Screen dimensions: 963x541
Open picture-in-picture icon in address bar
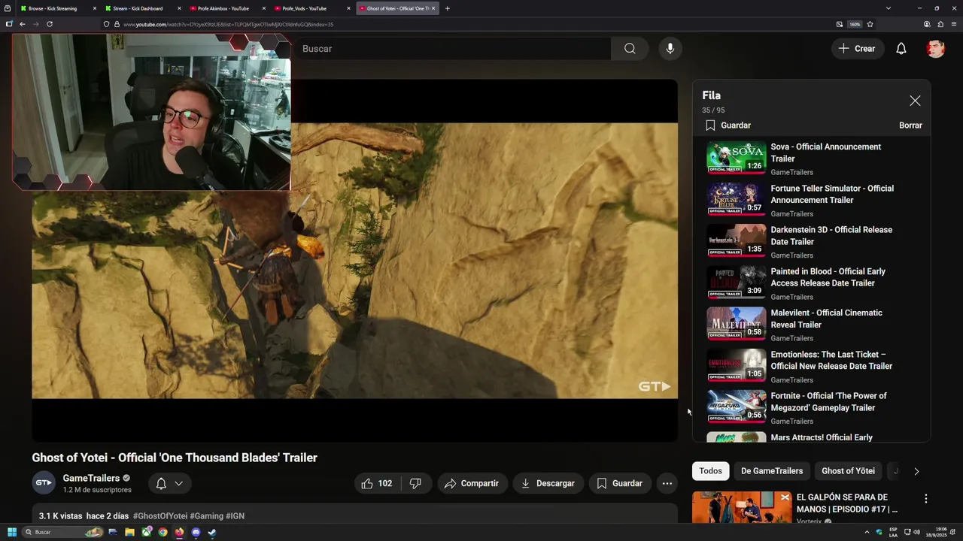click(x=840, y=24)
